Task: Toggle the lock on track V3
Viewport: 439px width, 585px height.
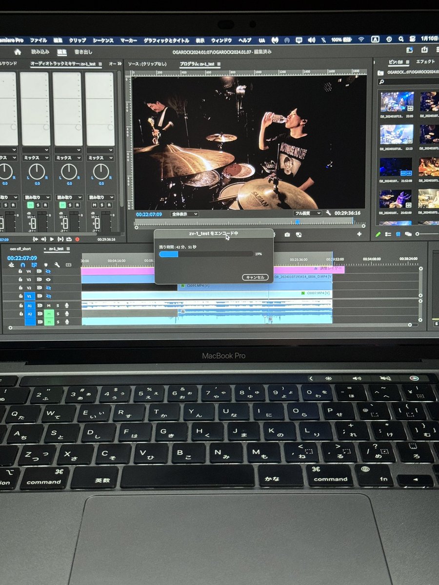Action: (20, 279)
